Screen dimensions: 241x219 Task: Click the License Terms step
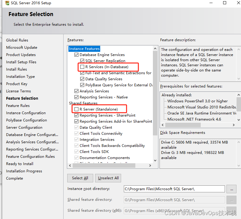coord(18,91)
